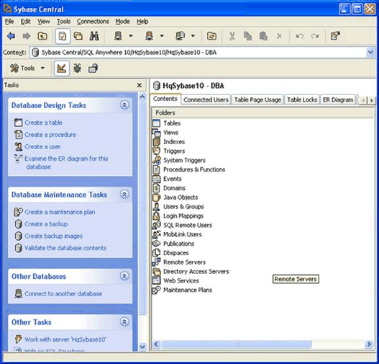Click the horizontal scrollbar thumb in Contents

point(237,344)
